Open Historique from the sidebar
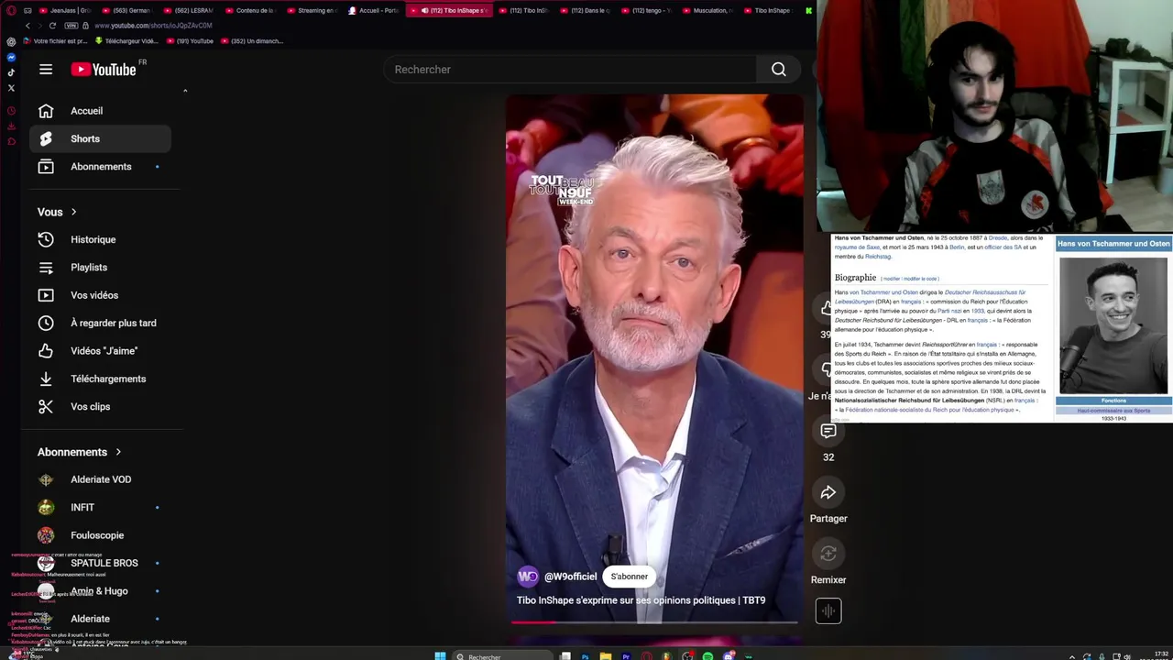1173x660 pixels. click(100, 239)
